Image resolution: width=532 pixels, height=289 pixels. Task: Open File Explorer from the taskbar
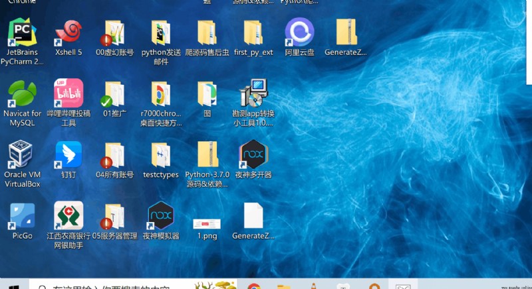[284, 286]
